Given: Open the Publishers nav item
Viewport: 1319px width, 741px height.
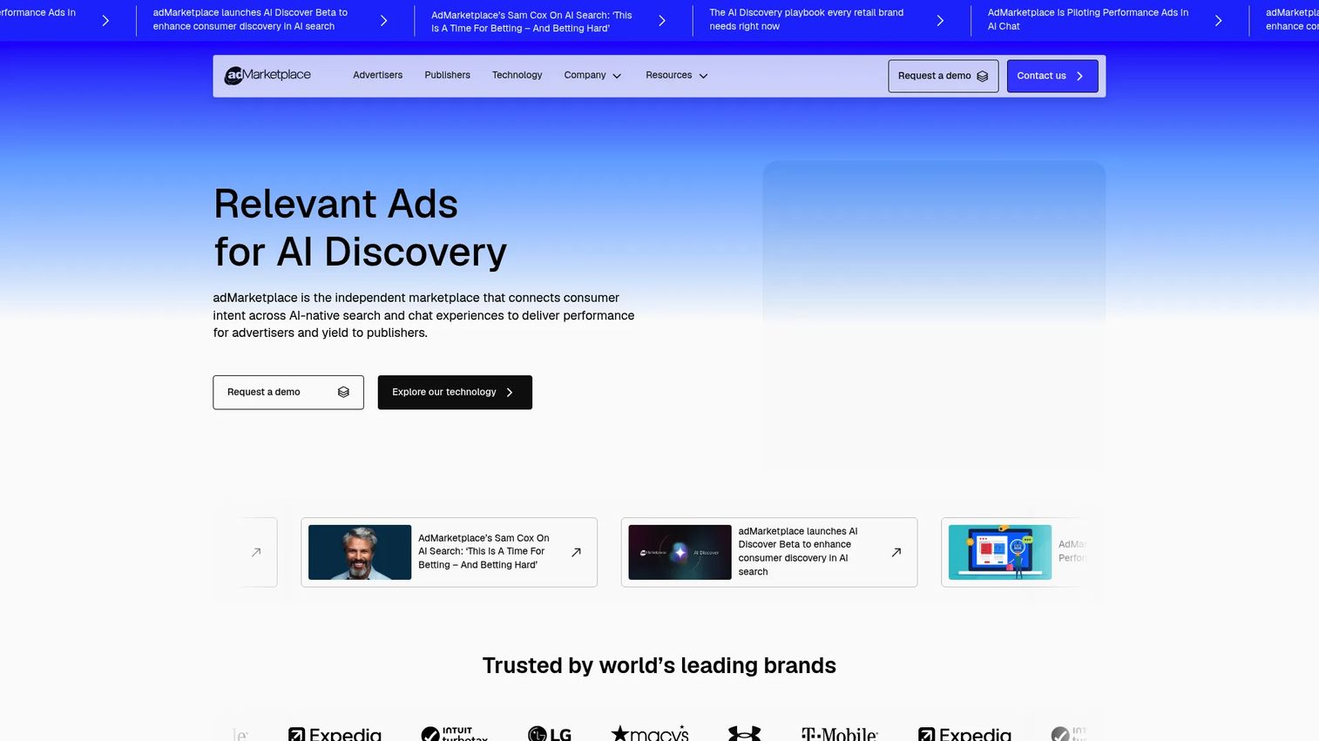Looking at the screenshot, I should [447, 76].
